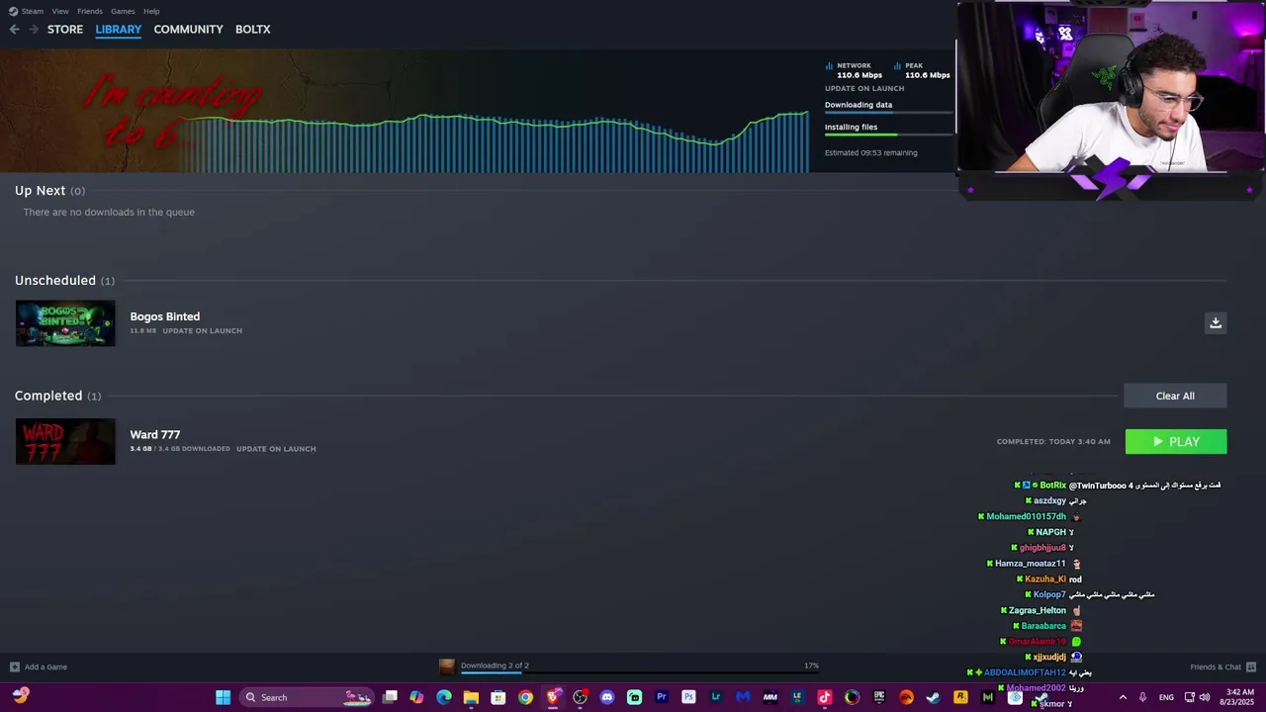Viewport: 1266px width, 712px height.
Task: Click the download icon for Bogos Binted
Action: click(1216, 323)
